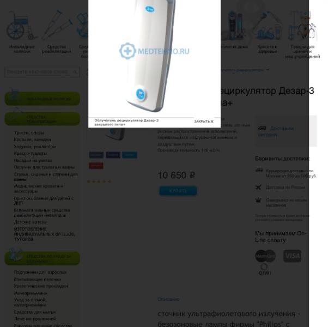Click the MasterCard payment logo

(265, 256)
